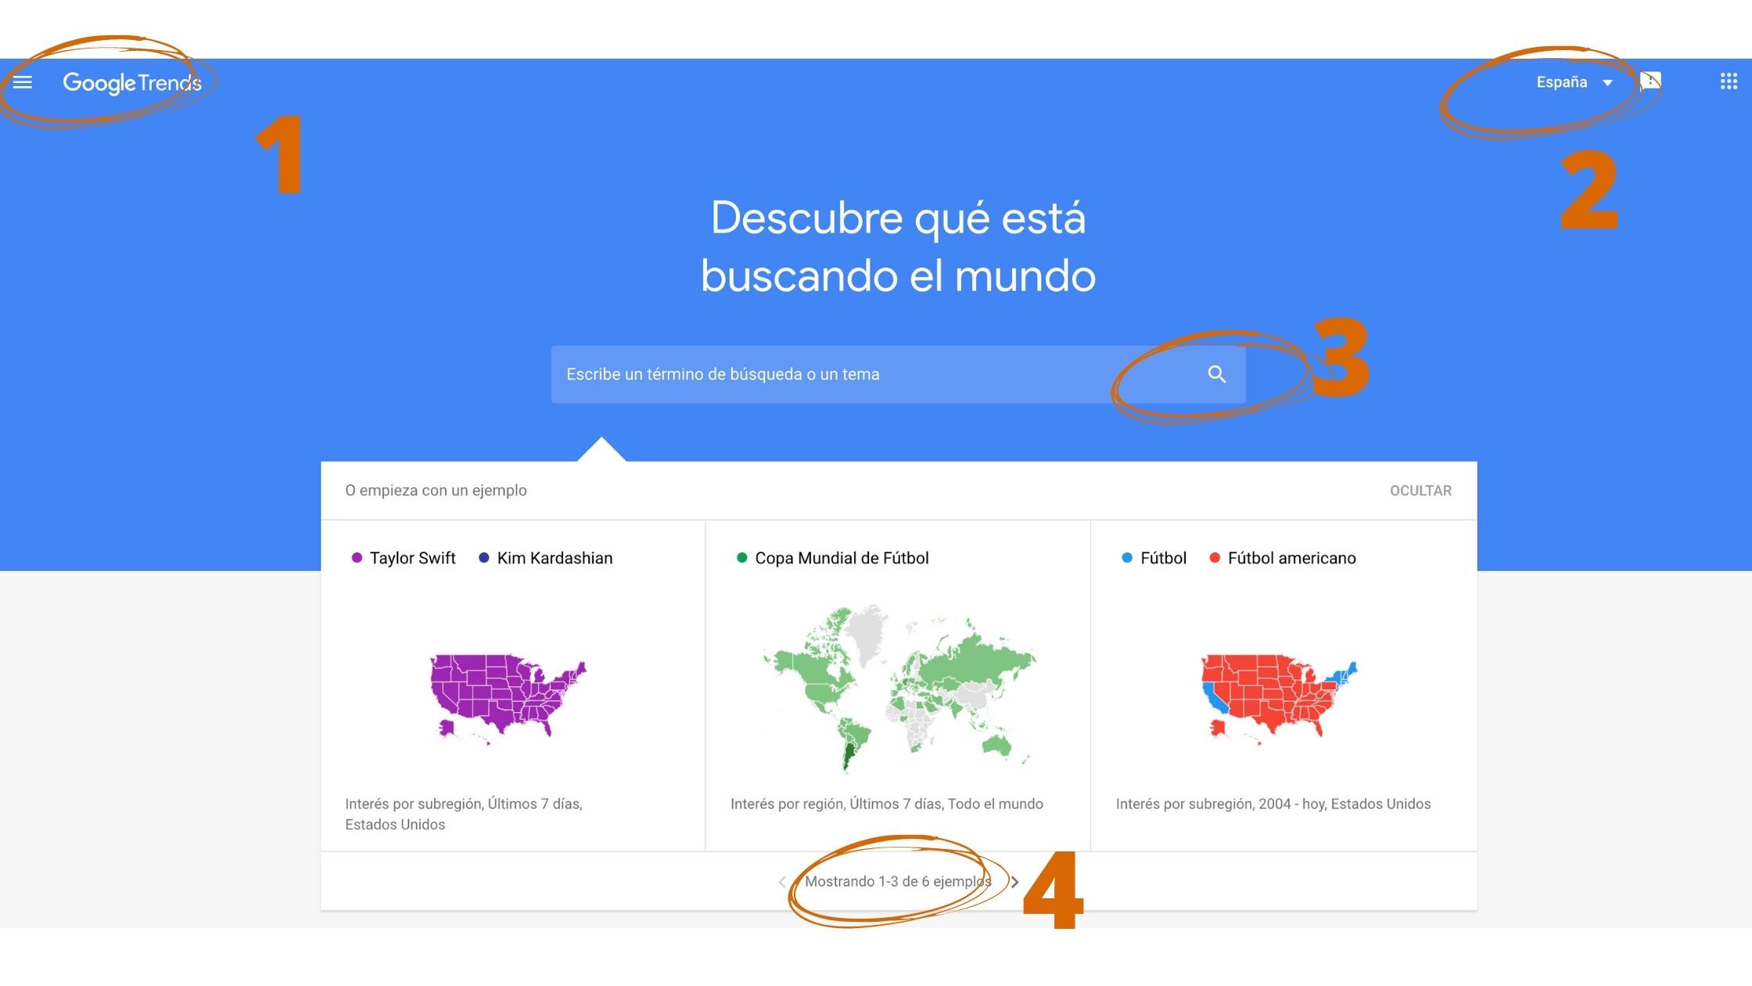Click the dropdown arrow beside España
The width and height of the screenshot is (1752, 986).
[x=1607, y=83]
